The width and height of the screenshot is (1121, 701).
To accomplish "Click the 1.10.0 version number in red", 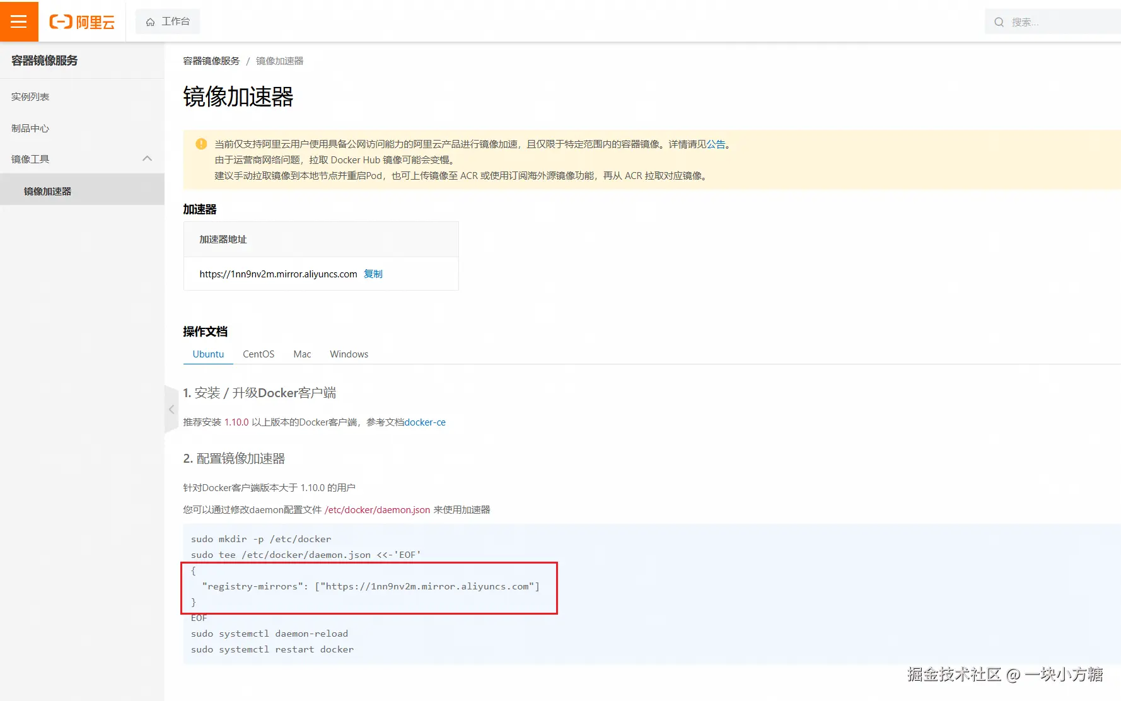I will 236,422.
